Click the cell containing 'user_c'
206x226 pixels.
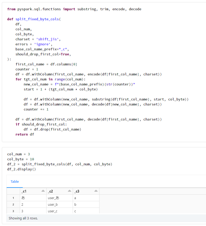tap(59, 211)
